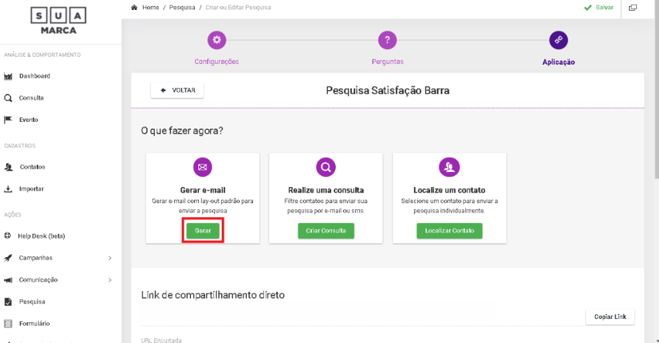
Task: Expand the Campanhas sidebar submenu
Action: click(x=109, y=258)
